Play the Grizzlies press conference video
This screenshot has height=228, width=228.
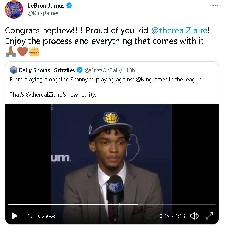tap(14, 216)
